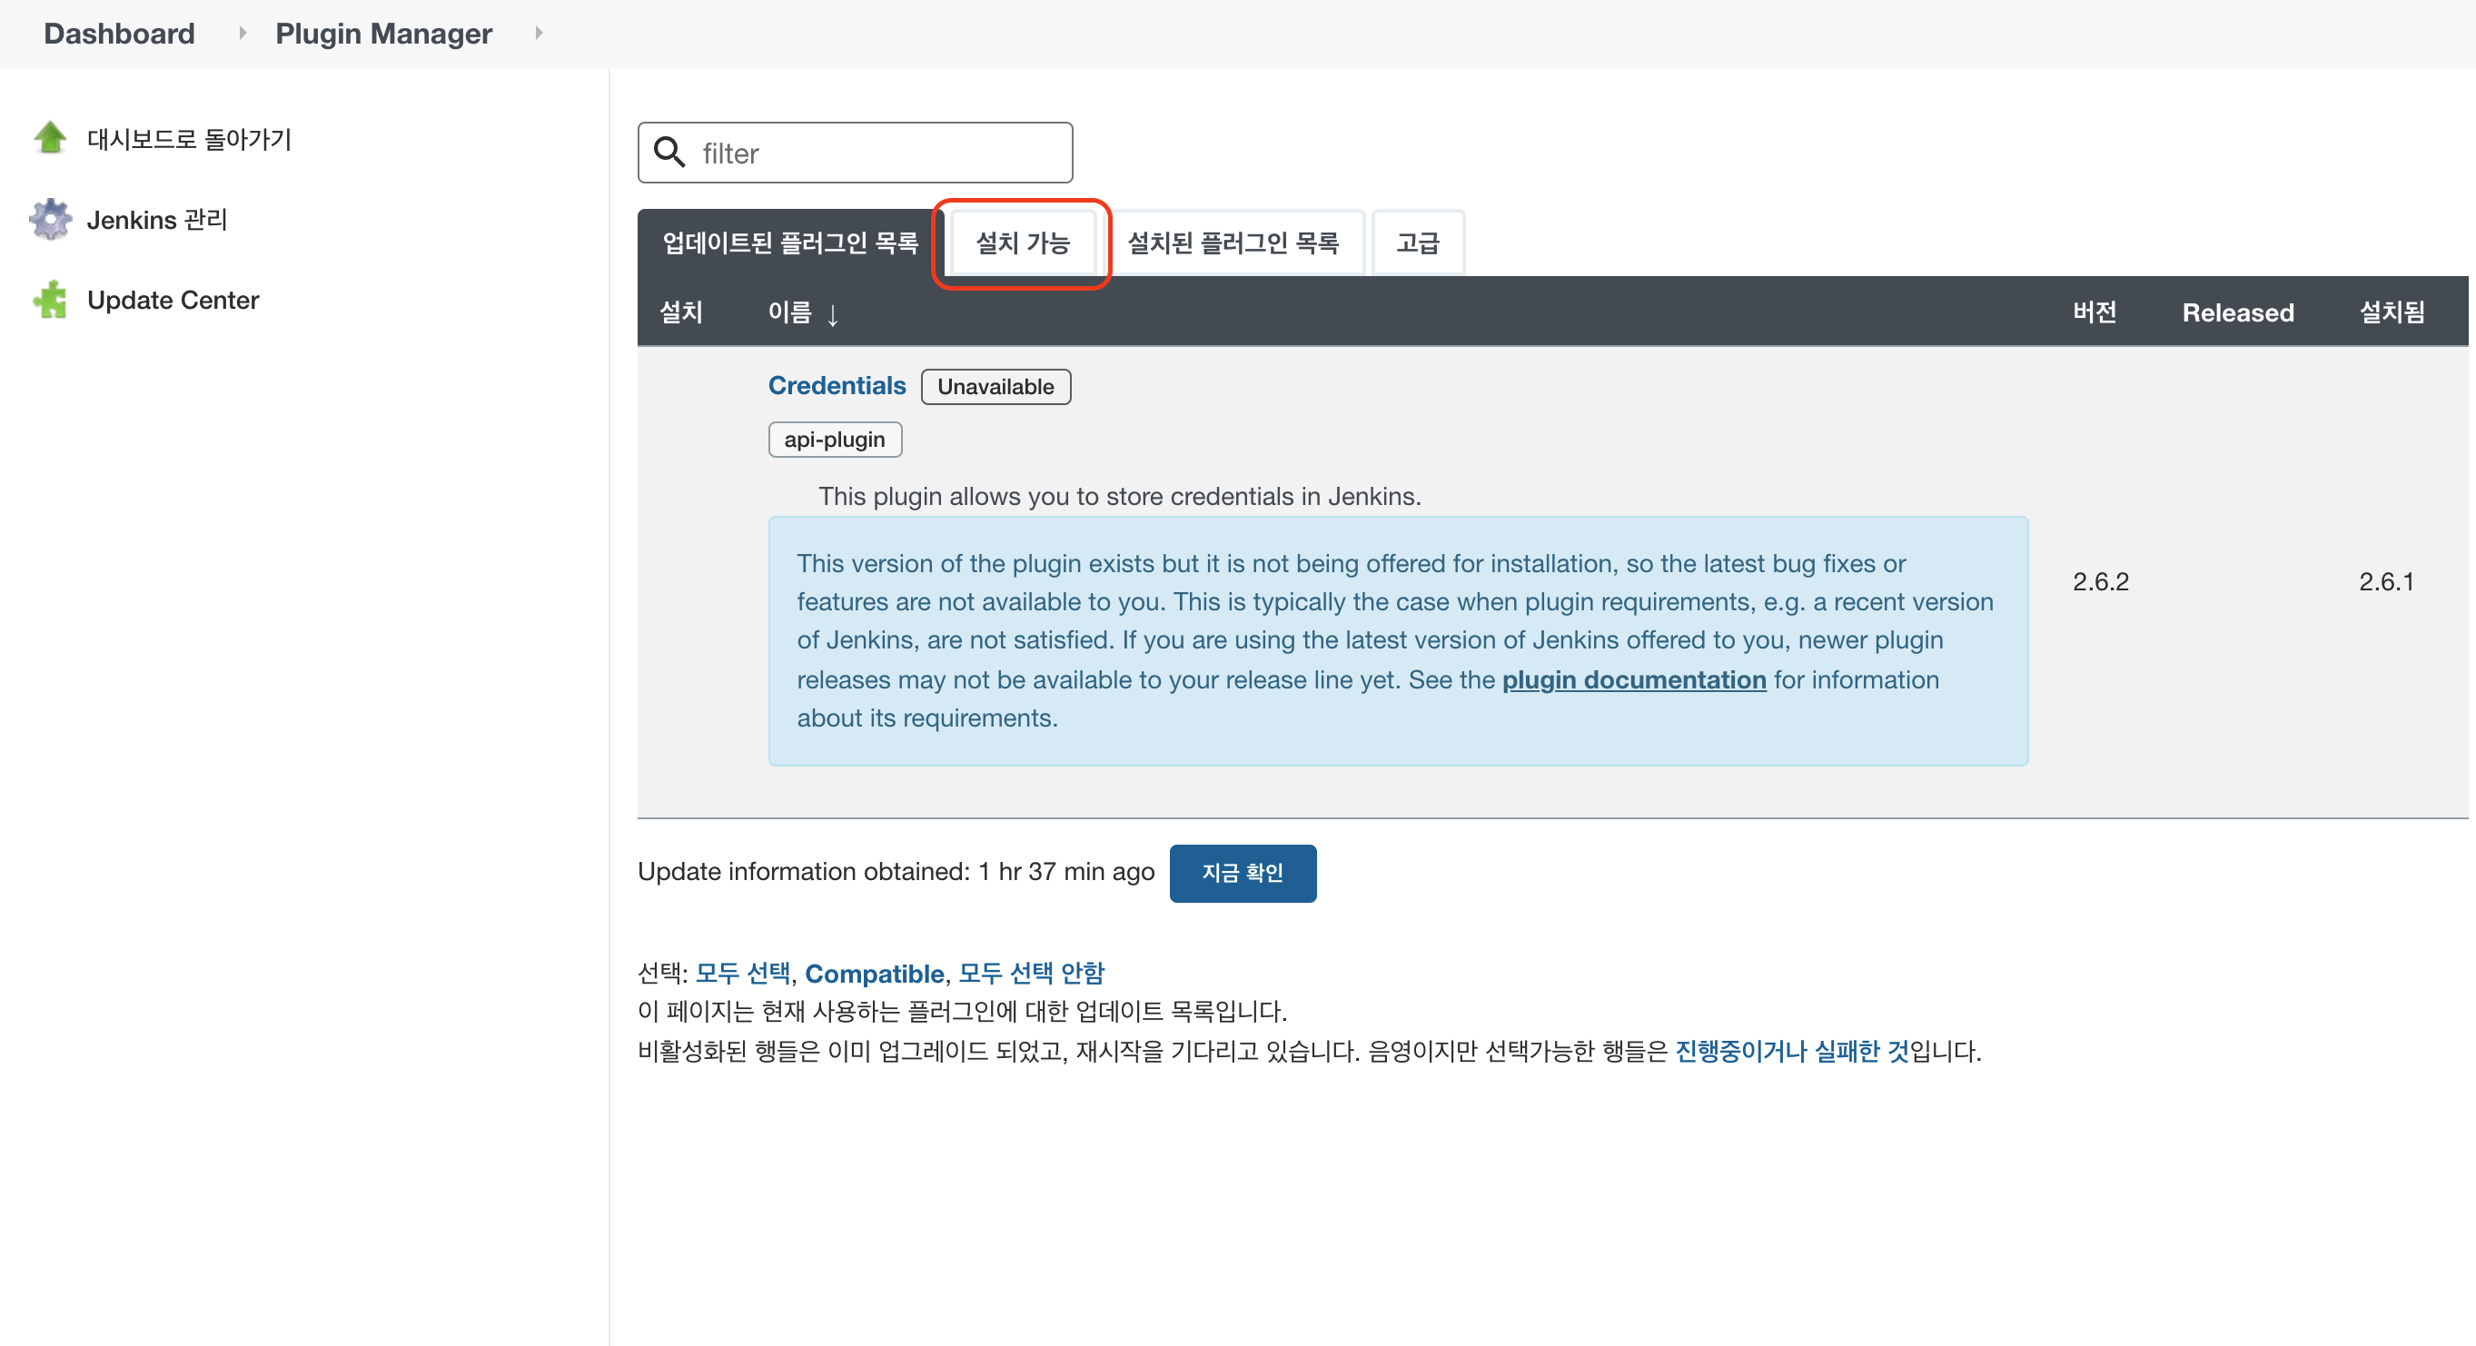Follow the plugin documentation link
This screenshot has width=2476, height=1346.
[1633, 679]
